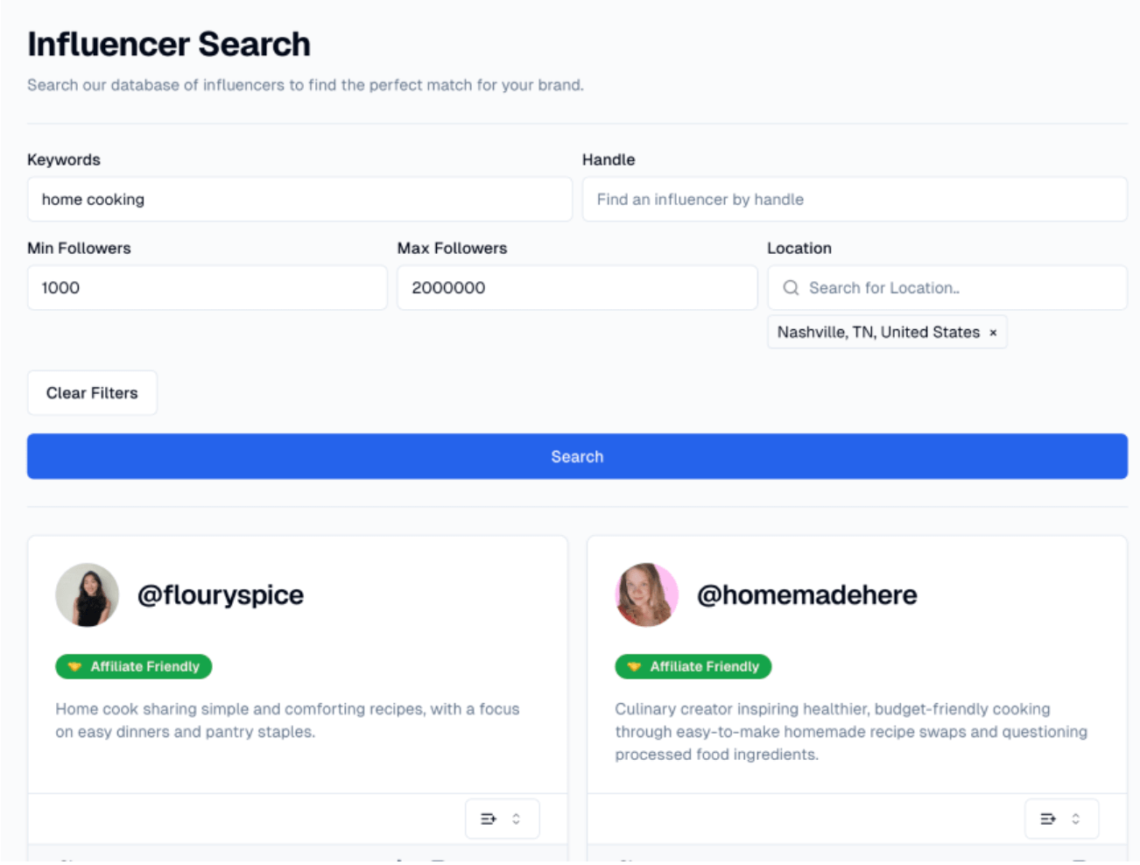The width and height of the screenshot is (1140, 865).
Task: Click the Handle input field
Action: click(x=855, y=199)
